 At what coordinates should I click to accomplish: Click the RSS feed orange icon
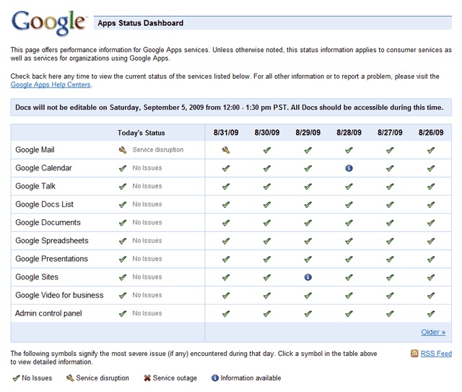pyautogui.click(x=414, y=354)
